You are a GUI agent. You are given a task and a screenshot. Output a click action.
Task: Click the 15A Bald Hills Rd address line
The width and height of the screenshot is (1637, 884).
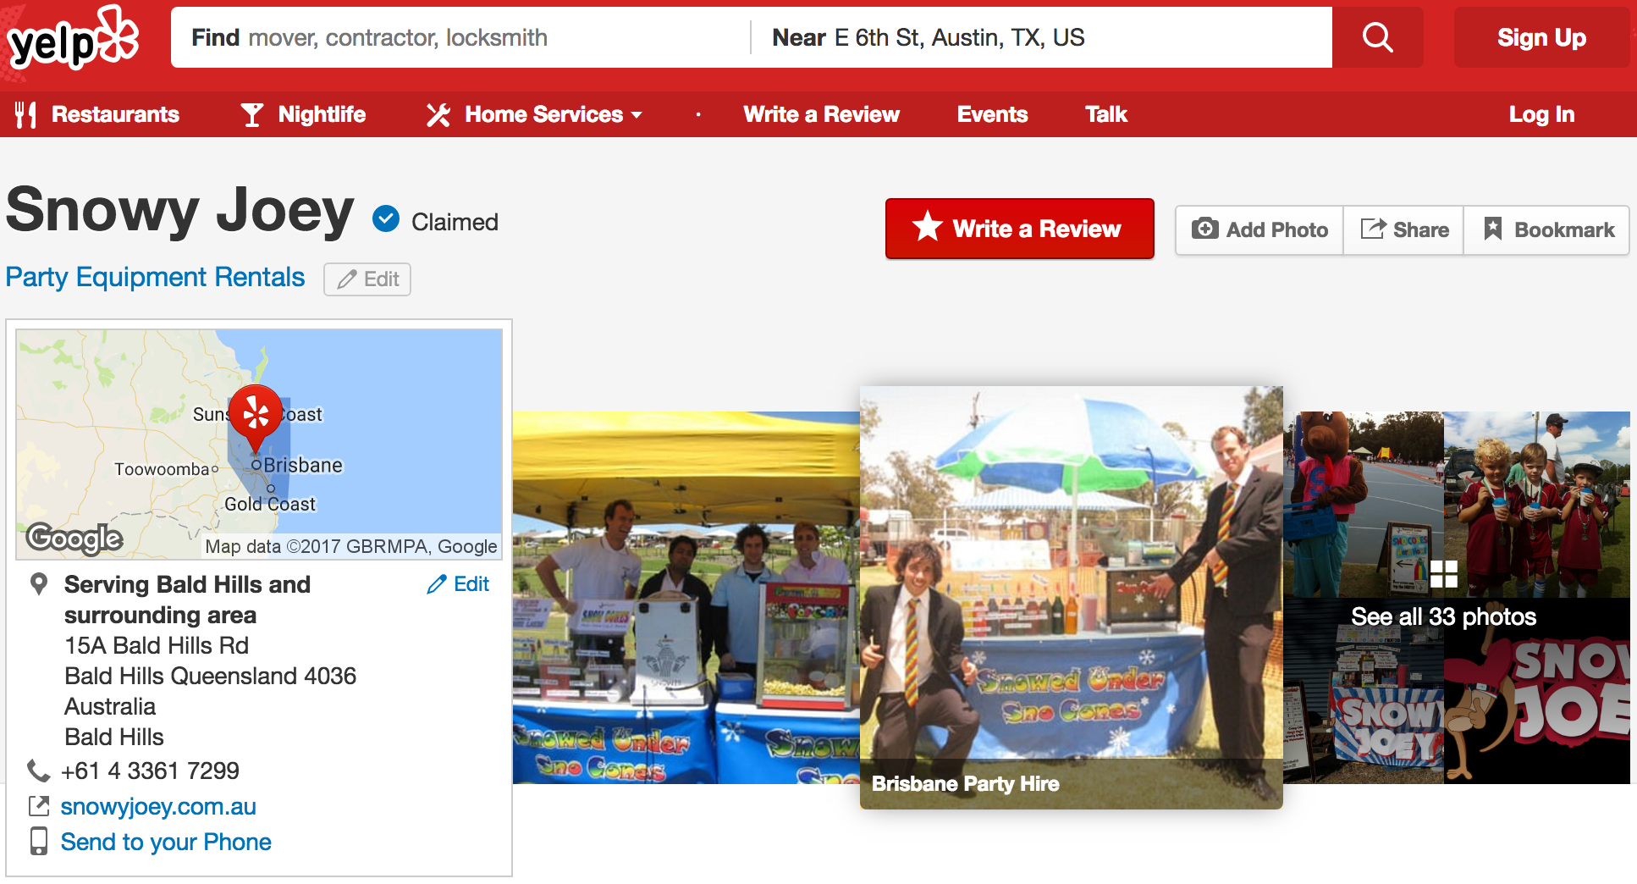click(x=157, y=645)
